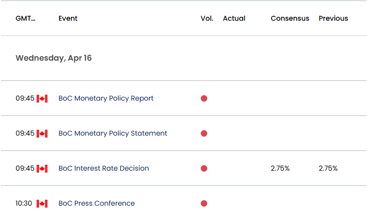Click the Wednesday, Apr 16 date row

pos(183,58)
